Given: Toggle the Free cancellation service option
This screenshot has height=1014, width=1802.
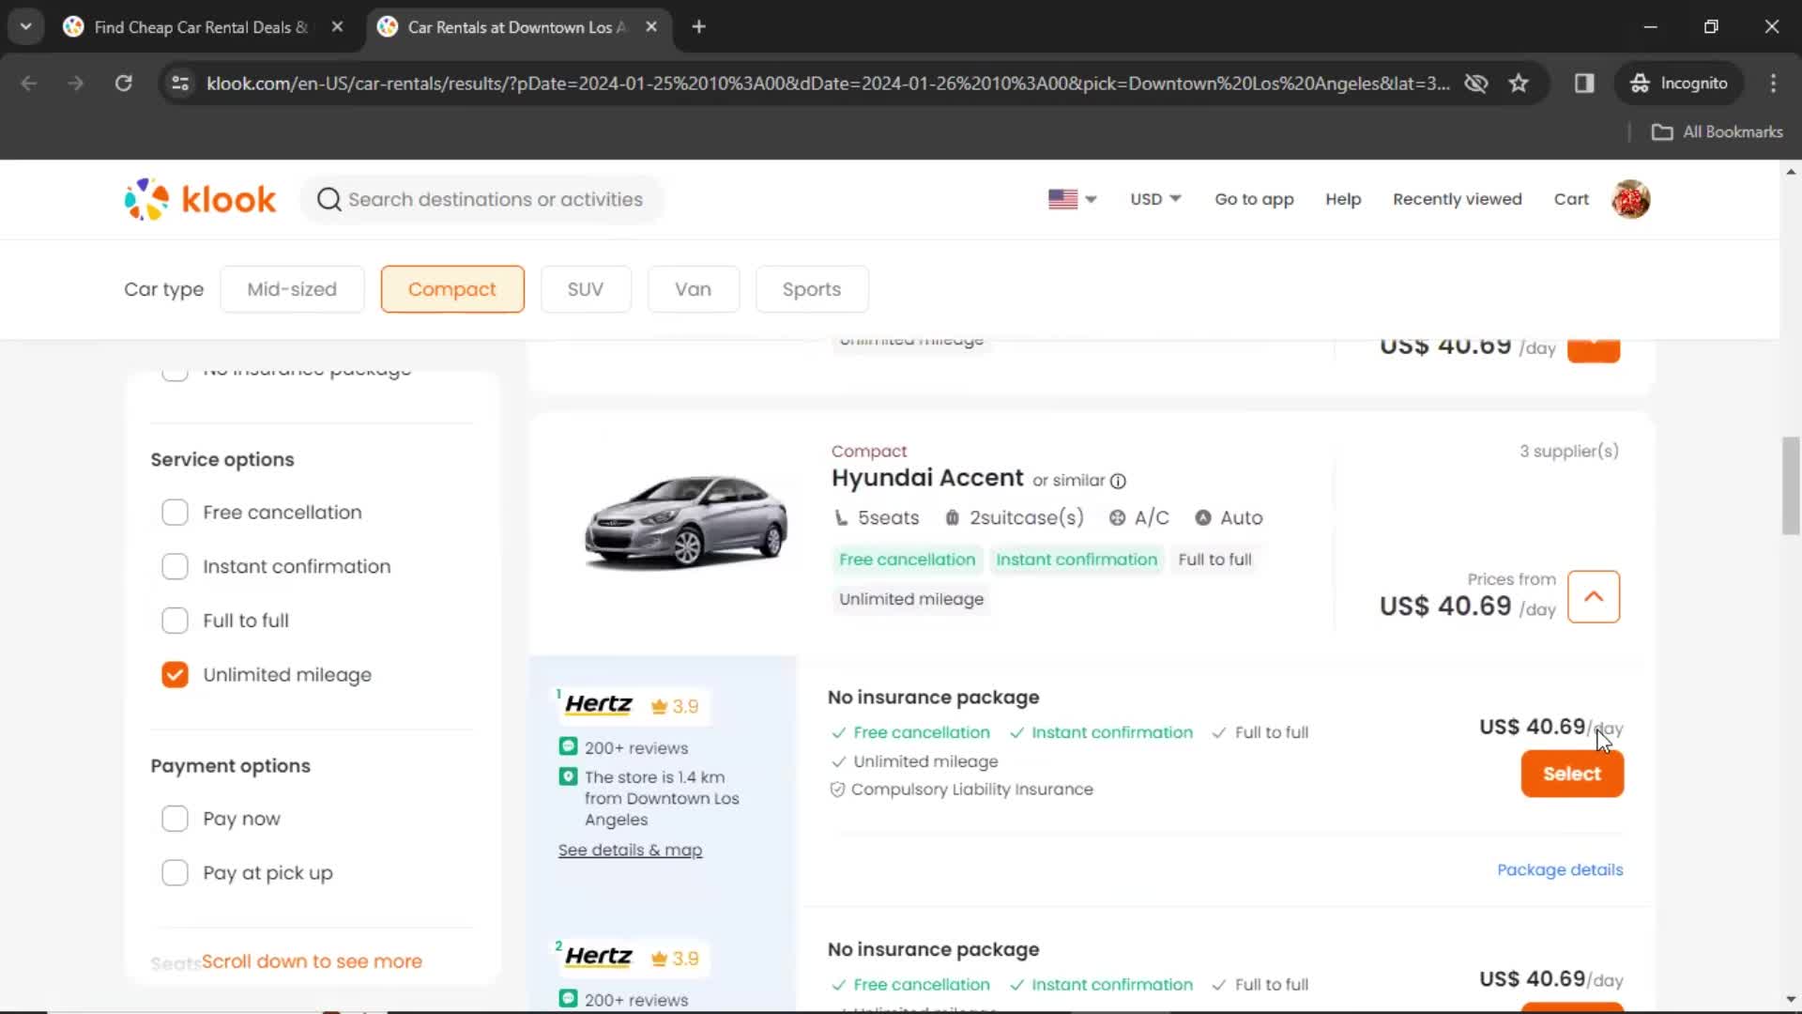Looking at the screenshot, I should 175,512.
